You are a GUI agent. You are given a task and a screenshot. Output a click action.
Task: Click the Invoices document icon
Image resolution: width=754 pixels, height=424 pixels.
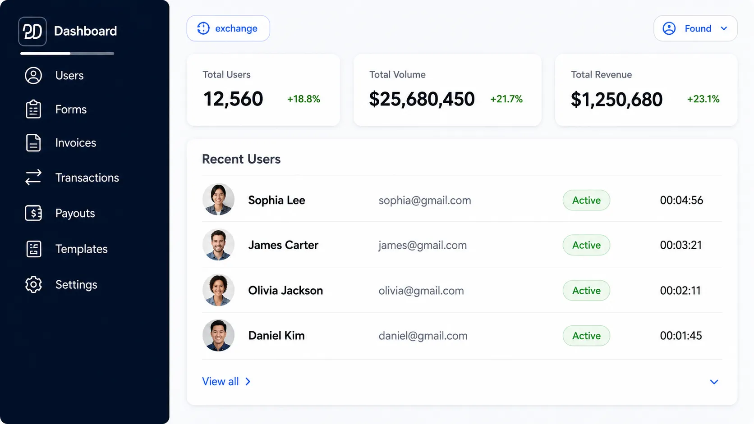pyautogui.click(x=33, y=142)
